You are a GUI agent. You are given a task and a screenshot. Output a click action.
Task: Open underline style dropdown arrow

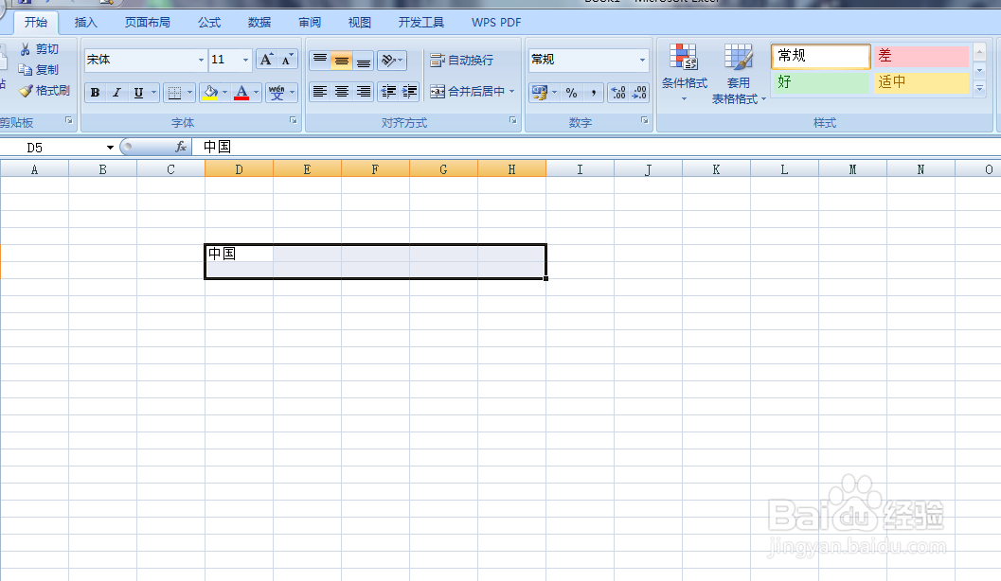click(153, 93)
